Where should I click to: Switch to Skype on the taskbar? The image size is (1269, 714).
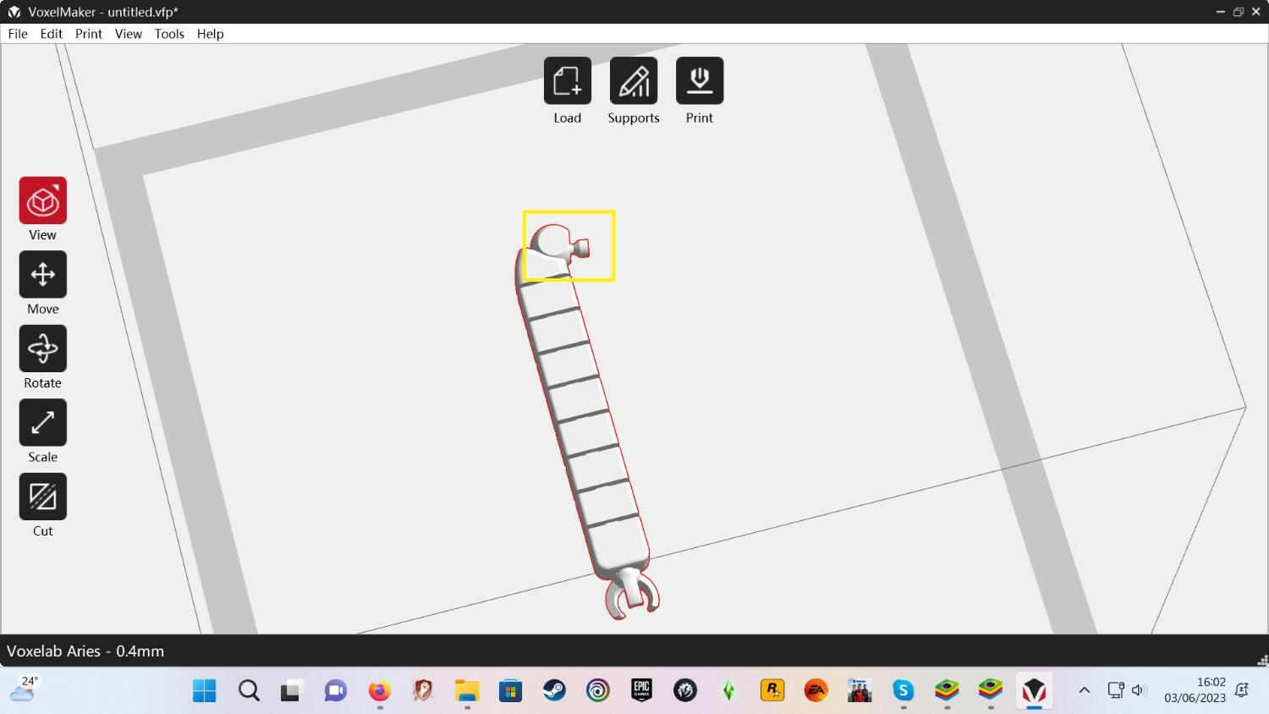click(904, 691)
